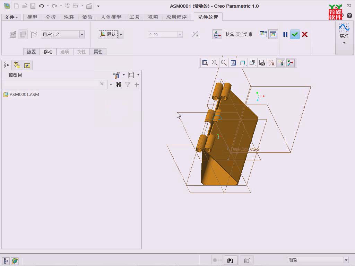
Task: Show component in assembly window toggle
Action: [x=273, y=34]
